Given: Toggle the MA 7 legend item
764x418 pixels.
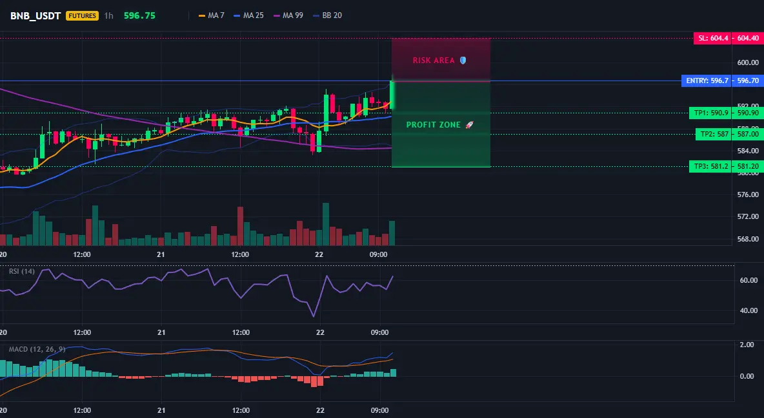Looking at the screenshot, I should [212, 15].
